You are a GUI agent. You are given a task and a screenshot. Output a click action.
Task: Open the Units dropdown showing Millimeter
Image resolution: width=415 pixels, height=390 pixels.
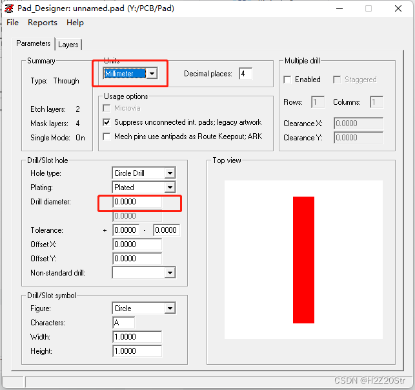[x=130, y=74]
